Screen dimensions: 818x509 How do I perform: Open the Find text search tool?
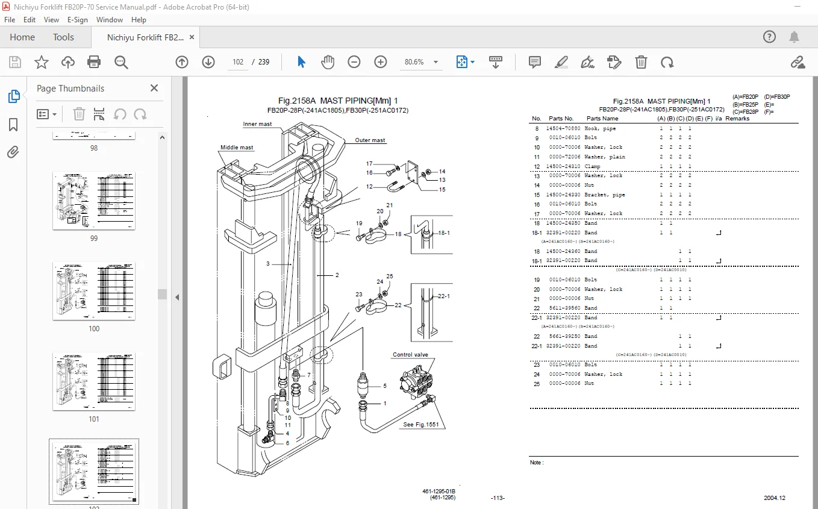(x=121, y=62)
